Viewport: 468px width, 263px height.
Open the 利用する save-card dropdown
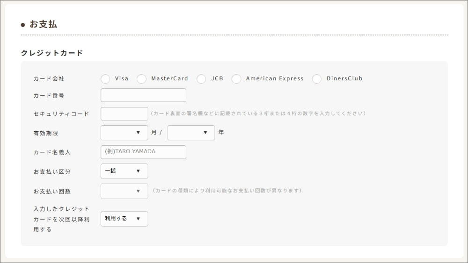click(x=124, y=219)
